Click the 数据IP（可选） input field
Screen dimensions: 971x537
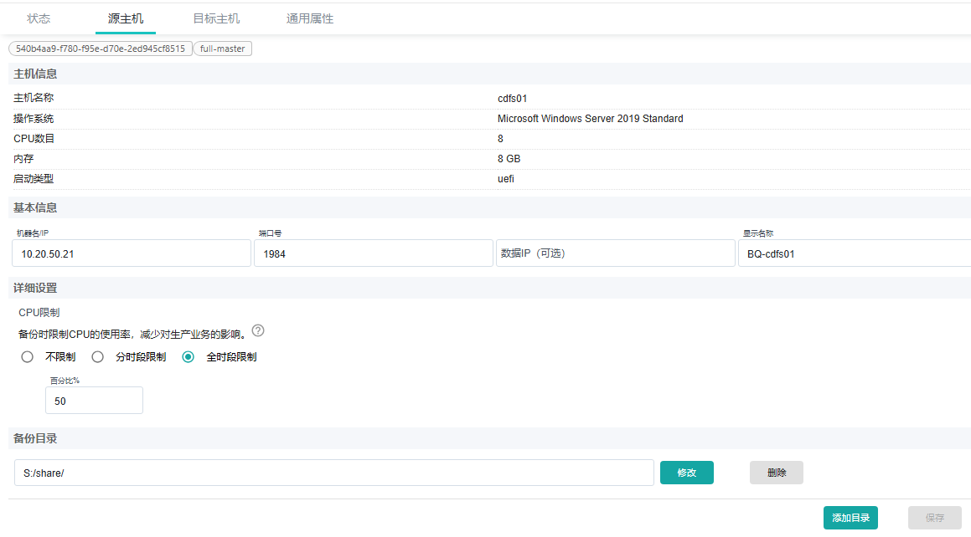615,253
